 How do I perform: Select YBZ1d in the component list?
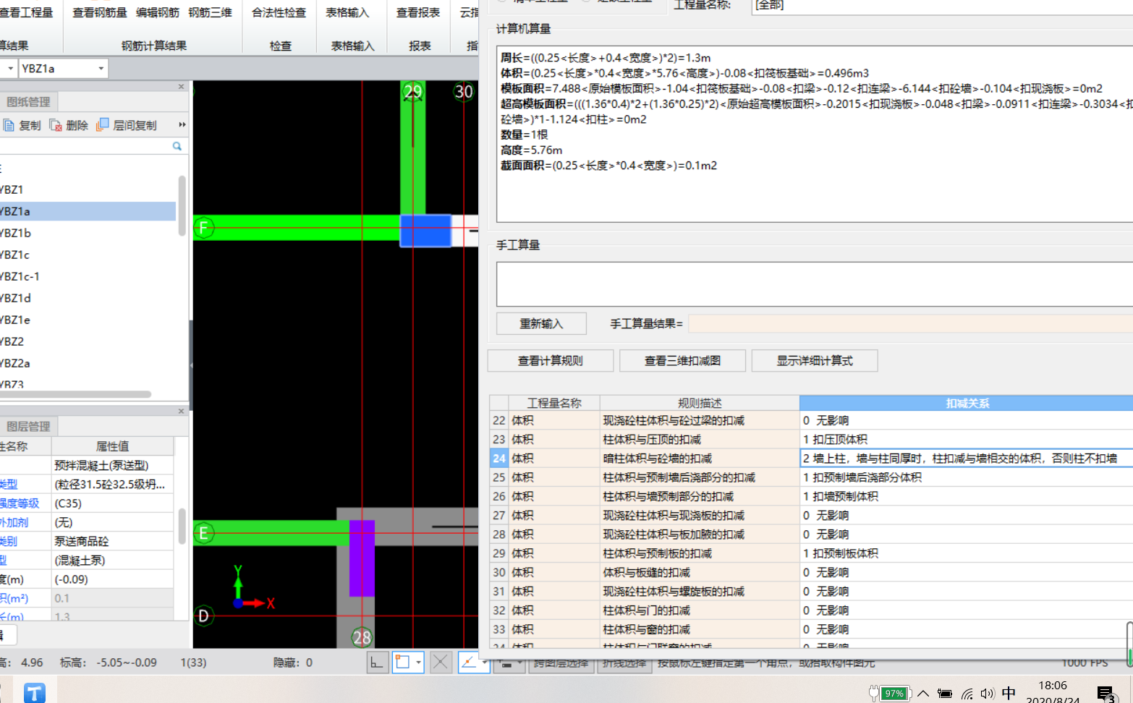(88, 298)
